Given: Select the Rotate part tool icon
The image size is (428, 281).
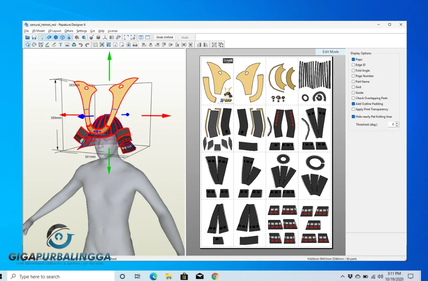Looking at the screenshot, I should point(34,44).
